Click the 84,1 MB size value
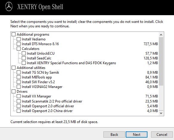Viewport: 174px width, 140px height. [152, 77]
